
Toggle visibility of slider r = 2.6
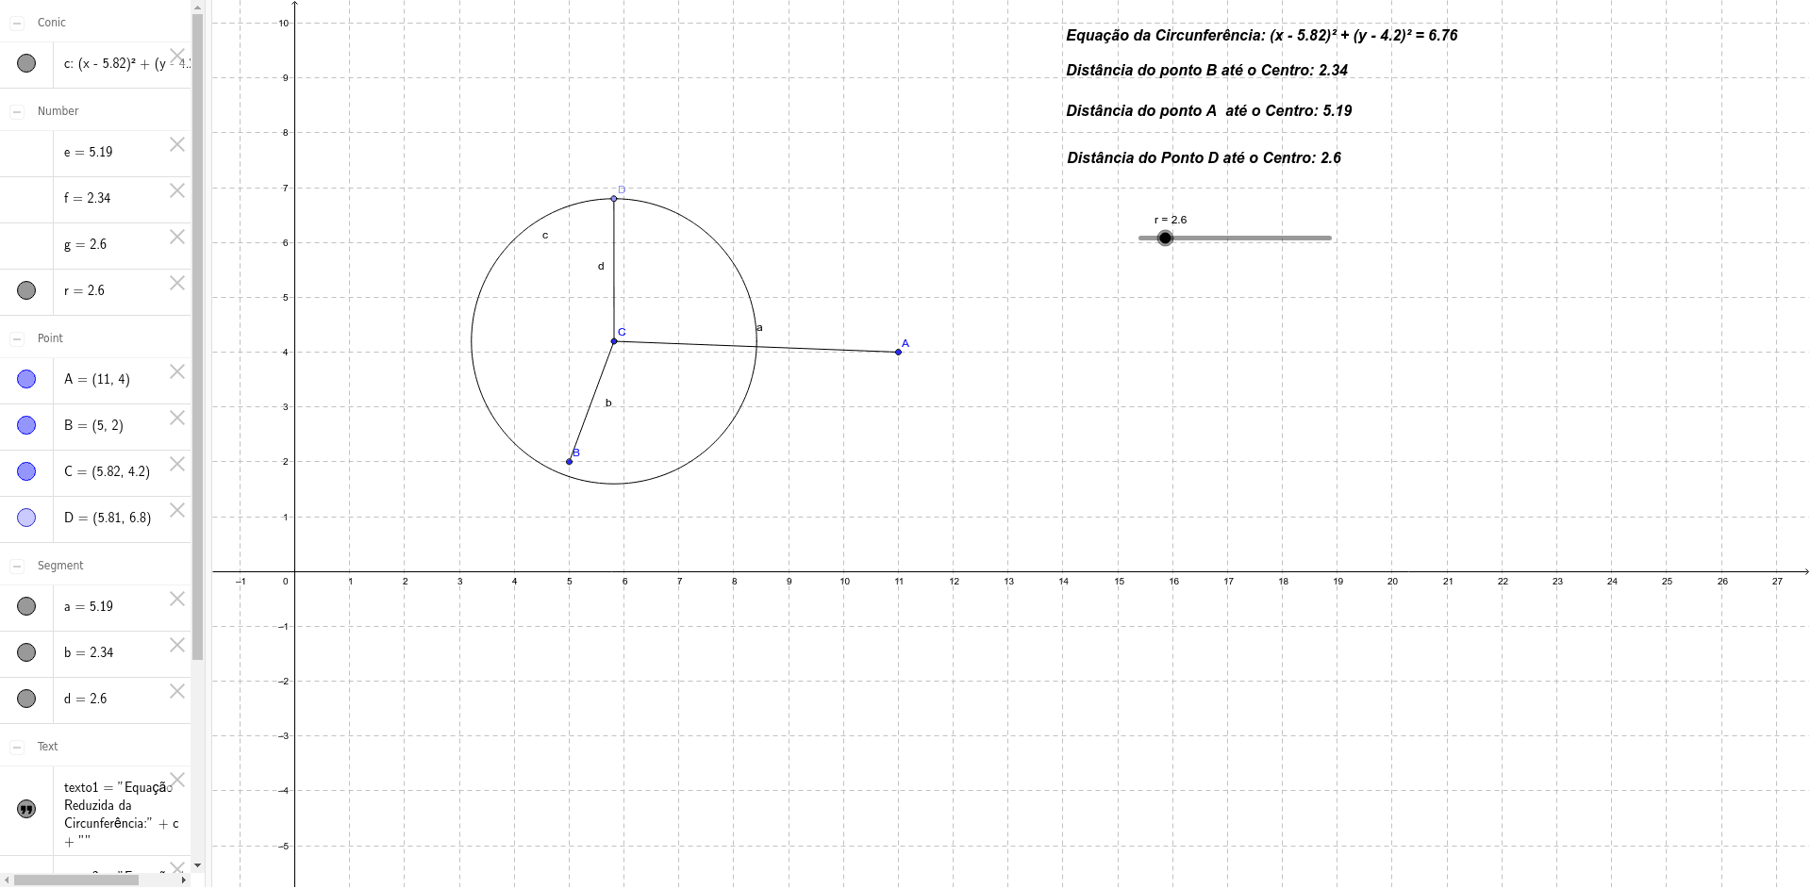click(x=26, y=290)
